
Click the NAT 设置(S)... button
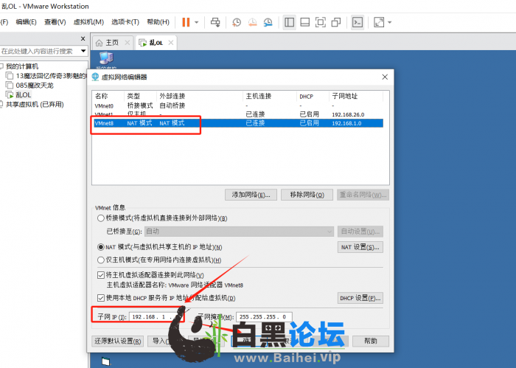360,247
